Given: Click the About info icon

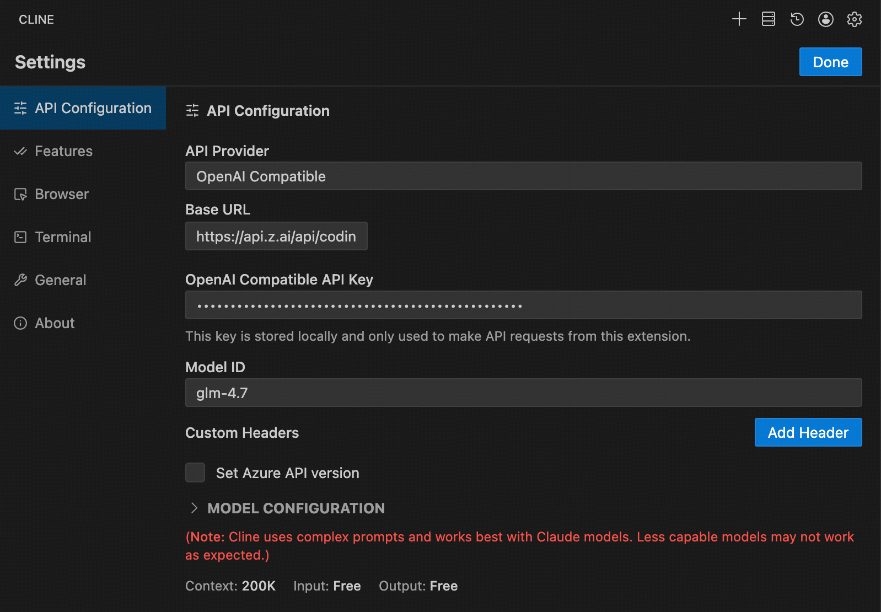Looking at the screenshot, I should click(20, 323).
